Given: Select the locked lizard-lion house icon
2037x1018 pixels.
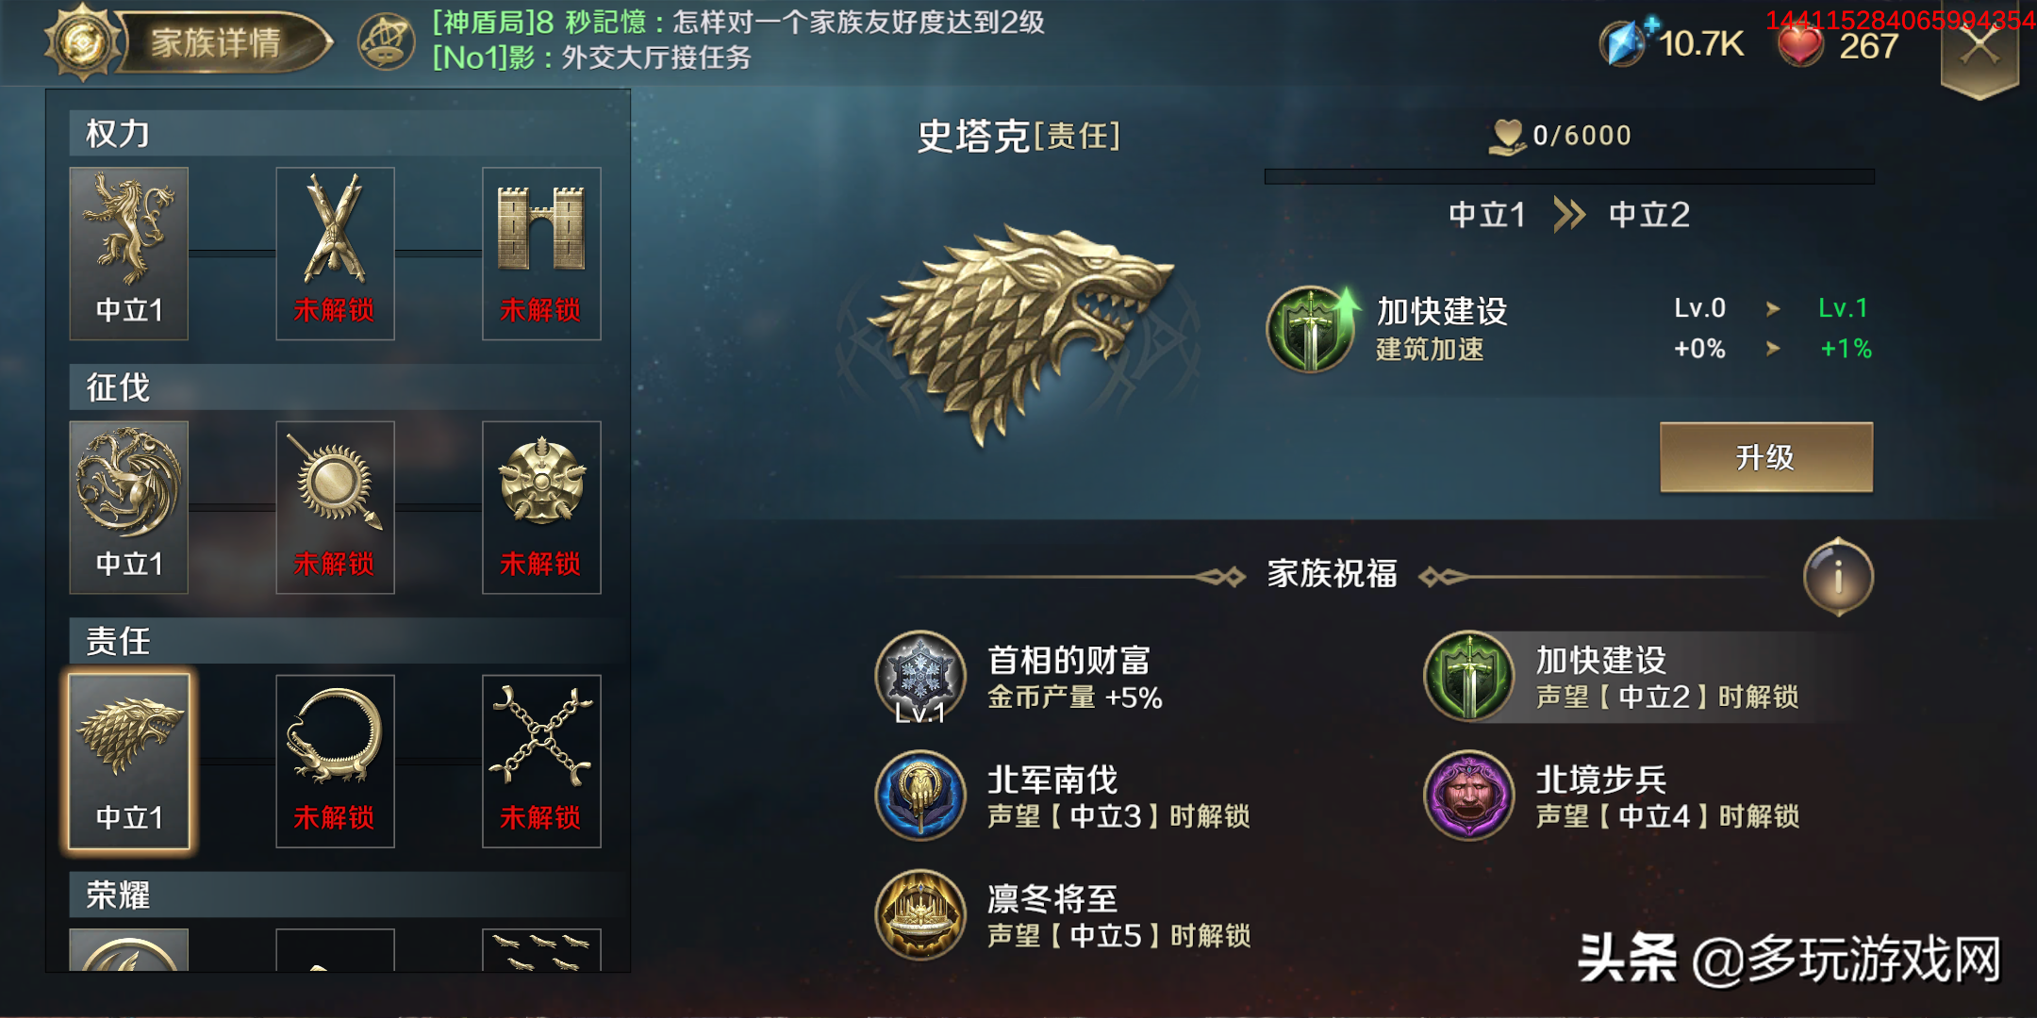Looking at the screenshot, I should coord(335,761).
